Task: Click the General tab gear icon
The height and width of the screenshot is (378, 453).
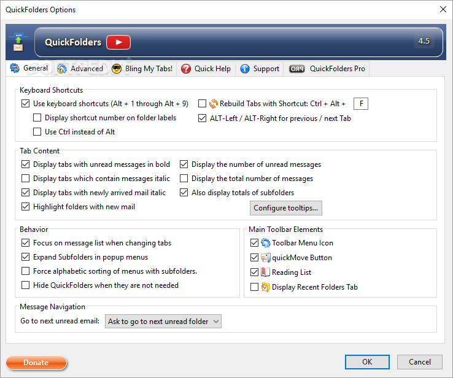Action: 15,68
